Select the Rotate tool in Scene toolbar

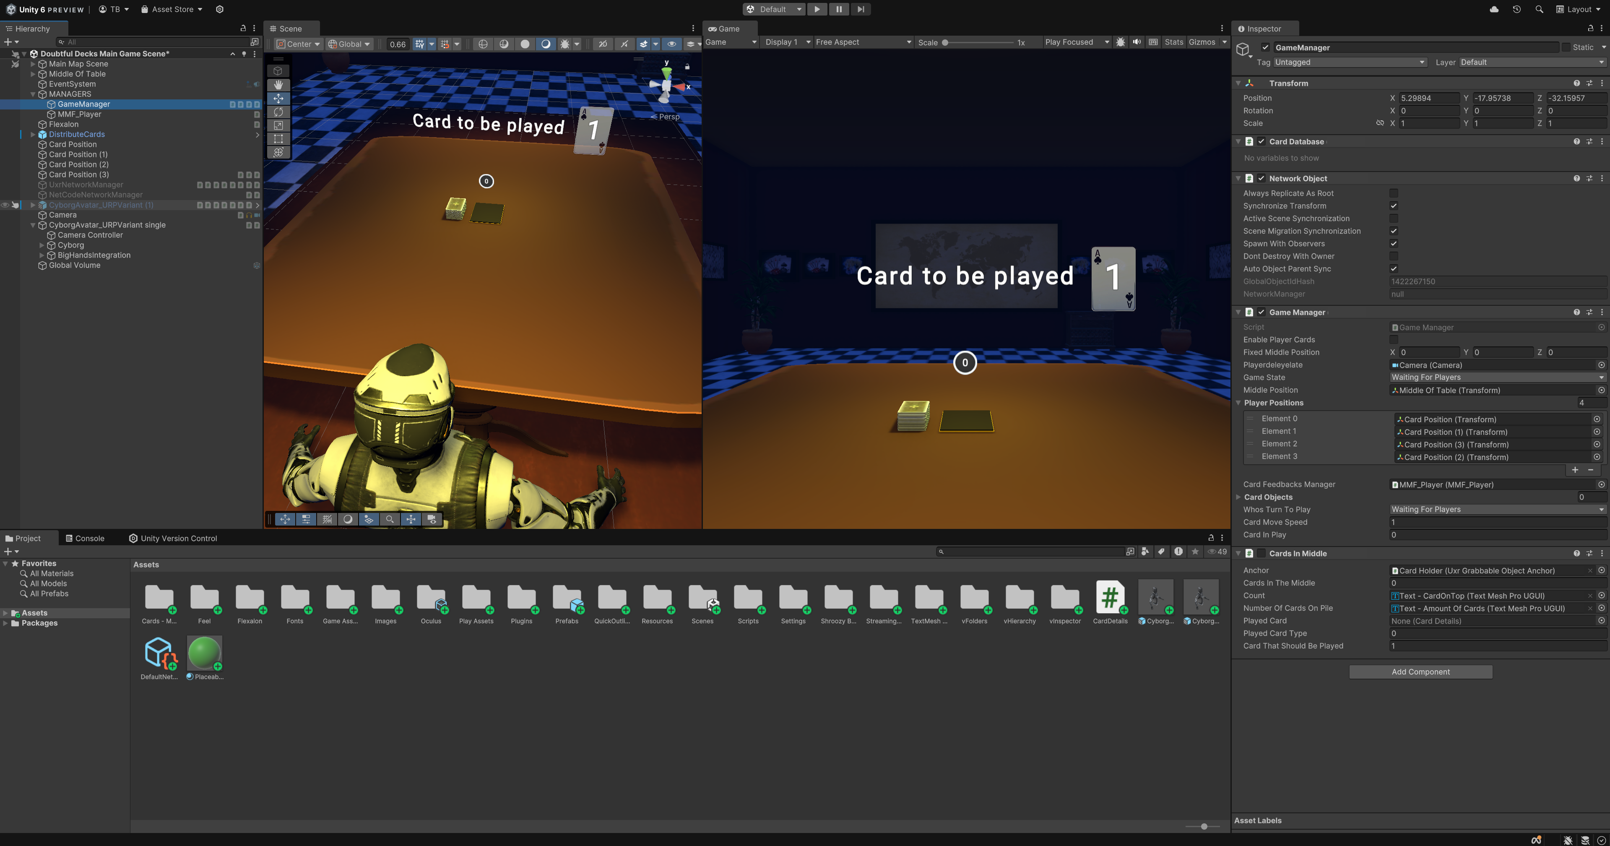click(278, 112)
